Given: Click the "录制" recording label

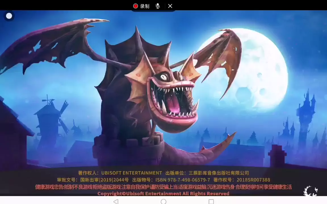Looking at the screenshot, I should 145,6.
